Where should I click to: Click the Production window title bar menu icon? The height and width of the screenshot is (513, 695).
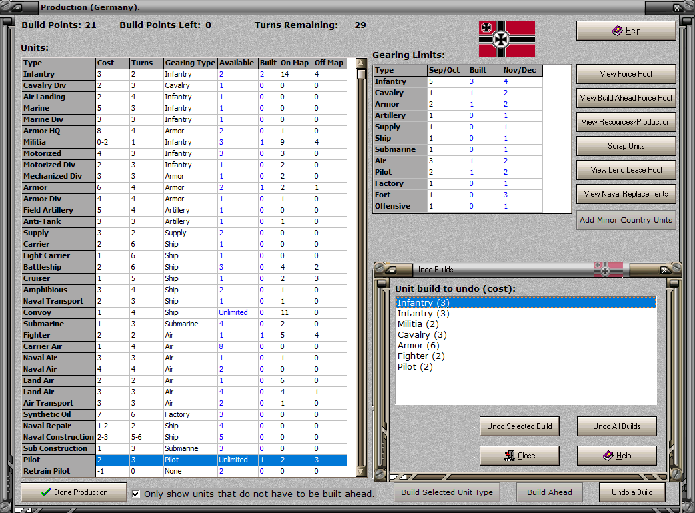click(18, 7)
